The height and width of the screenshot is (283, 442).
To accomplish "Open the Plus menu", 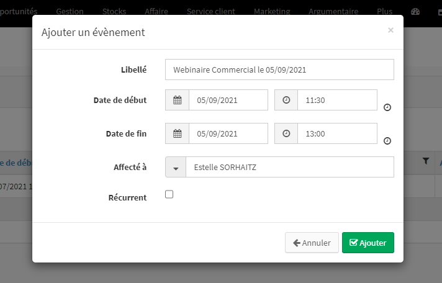I will (x=385, y=12).
